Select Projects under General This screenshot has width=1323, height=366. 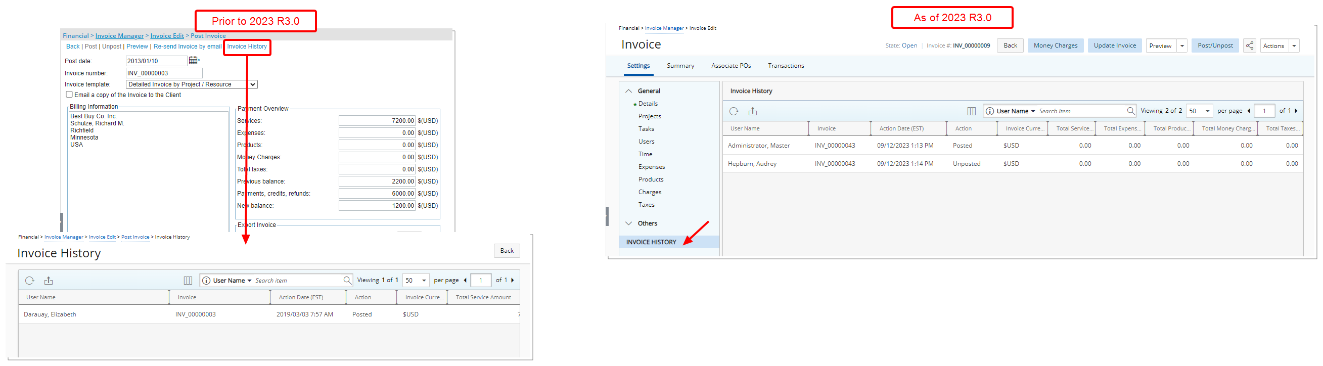click(x=650, y=117)
